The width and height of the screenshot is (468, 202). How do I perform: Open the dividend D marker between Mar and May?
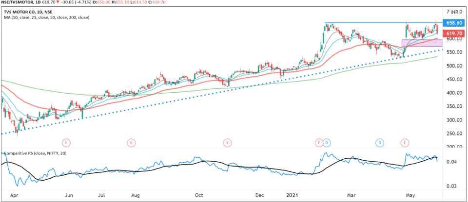[380, 143]
